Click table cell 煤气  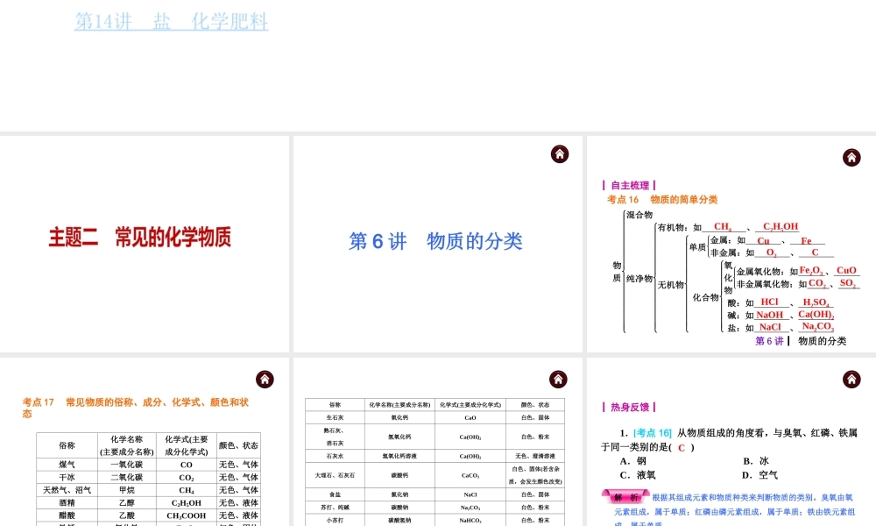click(67, 465)
